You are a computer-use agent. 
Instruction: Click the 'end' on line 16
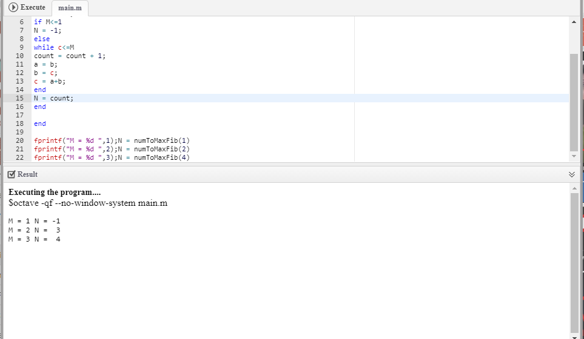(x=40, y=107)
